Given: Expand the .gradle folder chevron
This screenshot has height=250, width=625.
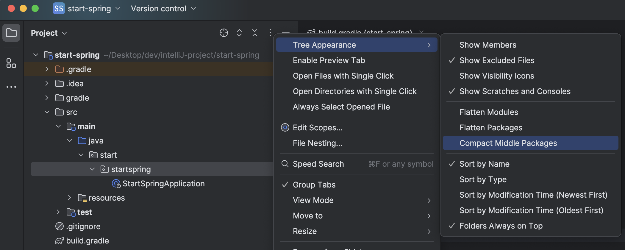Looking at the screenshot, I should 47,69.
